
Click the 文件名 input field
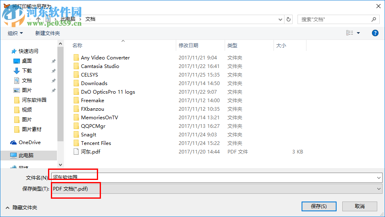[217, 178]
